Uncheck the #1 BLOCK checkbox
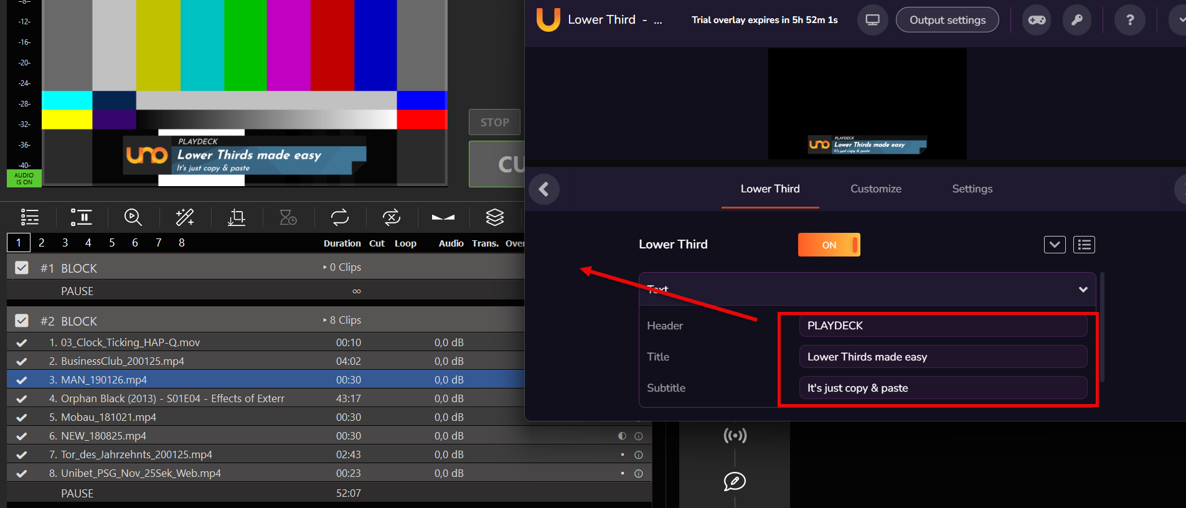The width and height of the screenshot is (1186, 508). [x=22, y=268]
